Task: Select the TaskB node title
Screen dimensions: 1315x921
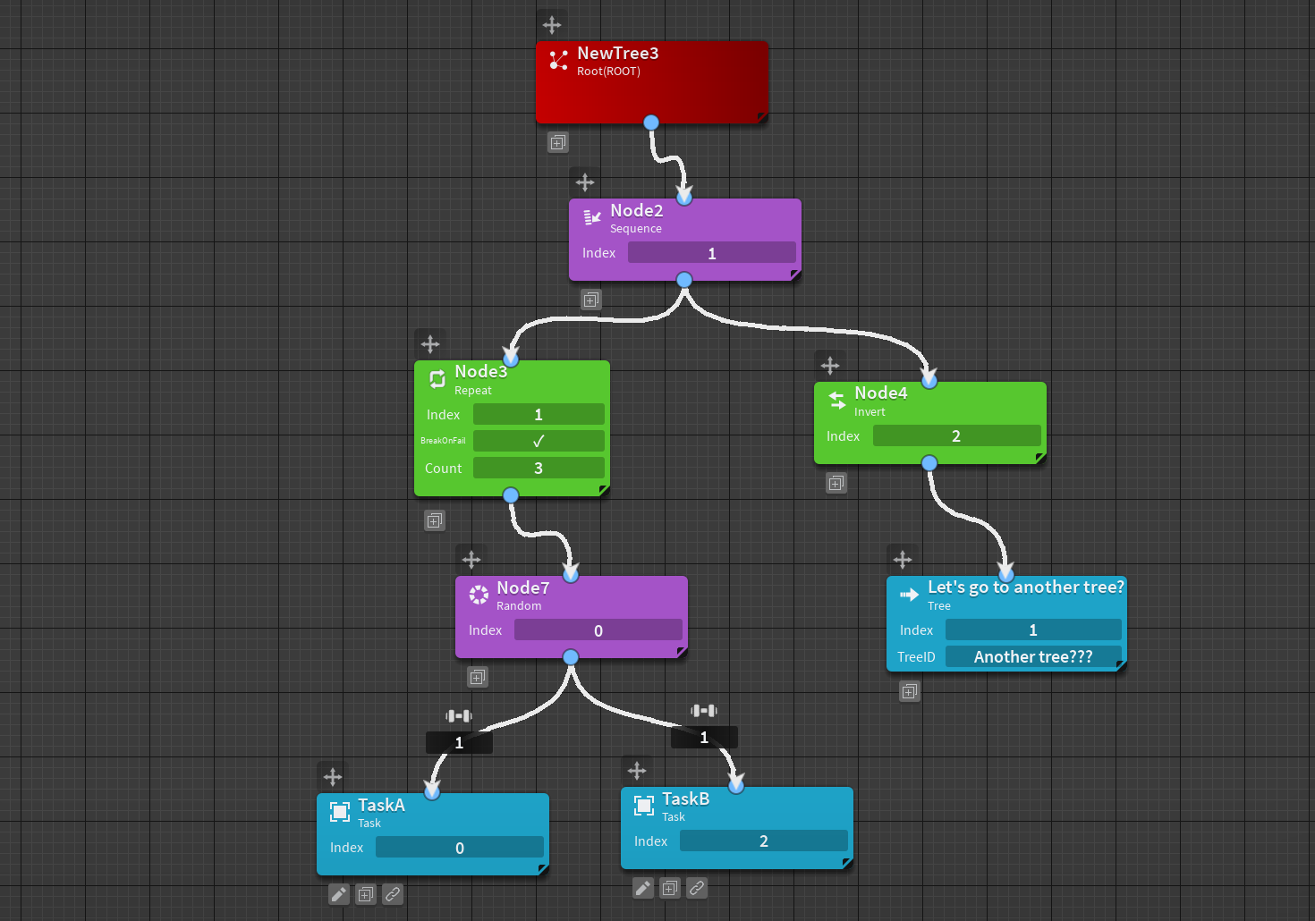Action: [686, 798]
